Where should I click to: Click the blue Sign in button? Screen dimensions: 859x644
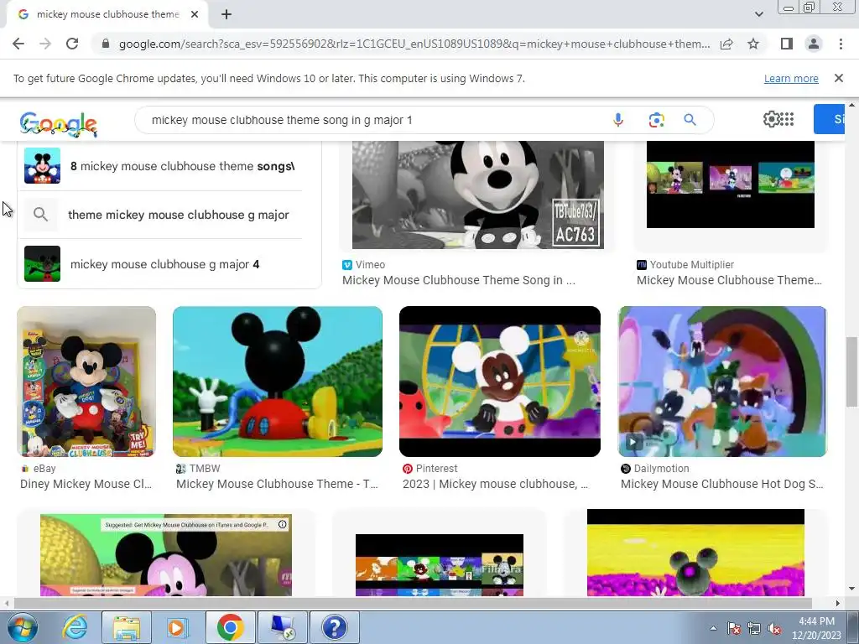[830, 119]
